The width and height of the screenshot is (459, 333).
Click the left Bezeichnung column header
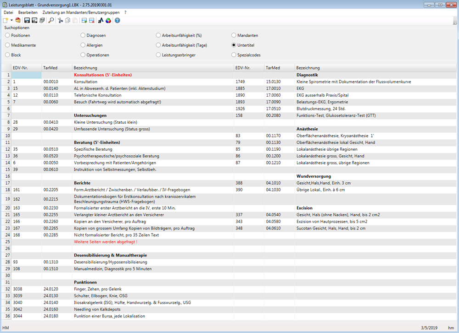[x=153, y=68]
